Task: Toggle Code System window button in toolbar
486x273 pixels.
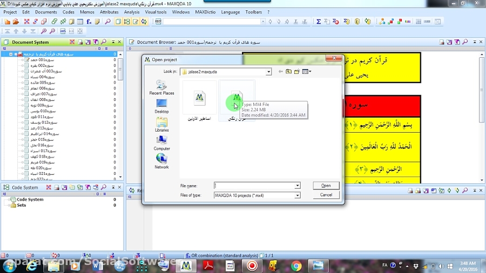Action: click(127, 22)
